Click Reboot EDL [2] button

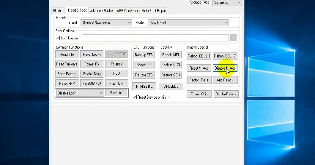tap(225, 56)
